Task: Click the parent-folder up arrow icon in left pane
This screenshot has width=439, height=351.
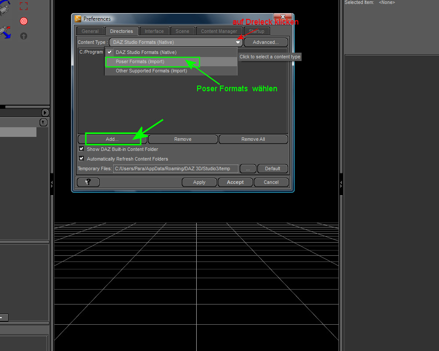Action: click(x=43, y=122)
